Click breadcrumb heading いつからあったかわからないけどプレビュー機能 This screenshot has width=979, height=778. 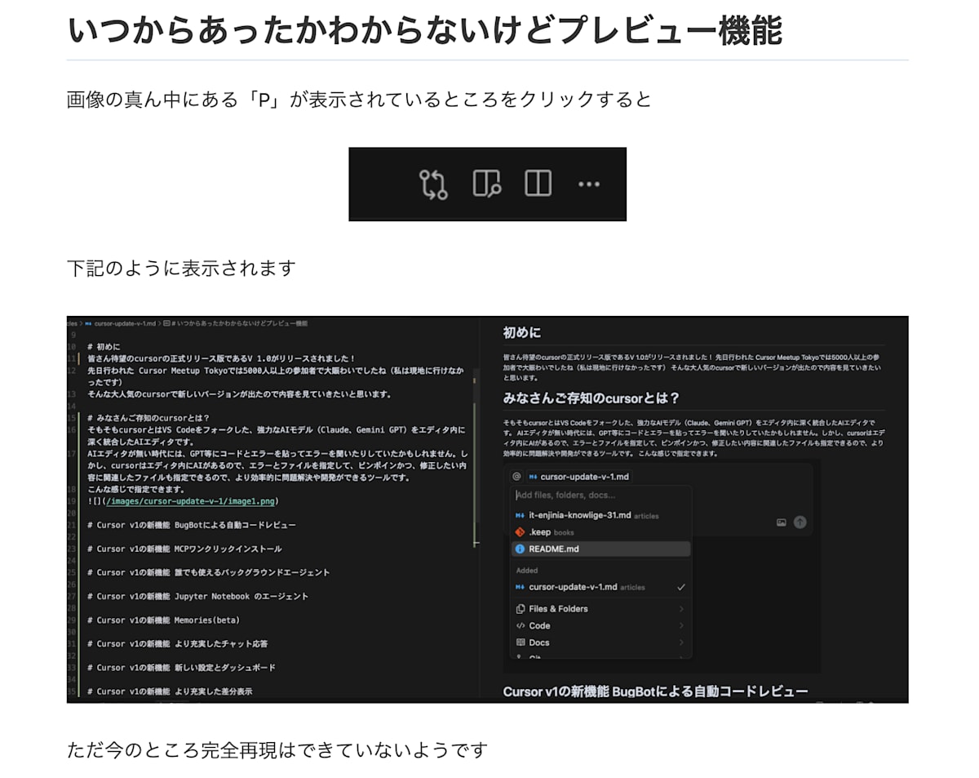coord(241,323)
